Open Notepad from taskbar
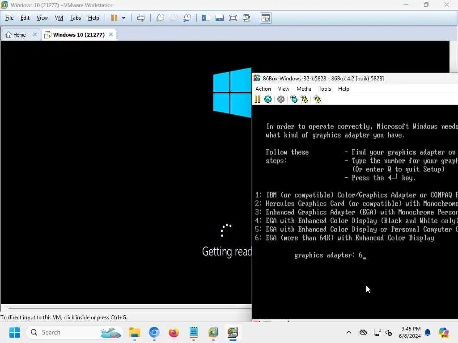 click(x=194, y=332)
